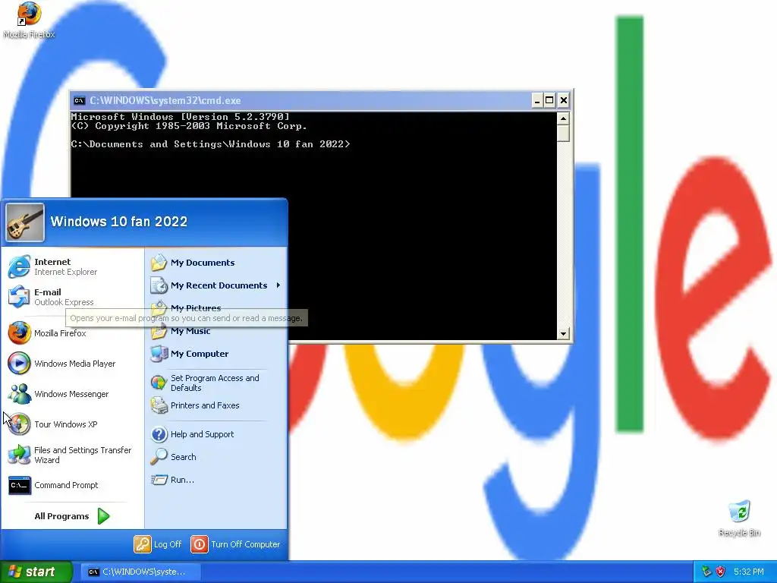
Task: Launch Tour Windows XP
Action: tap(74, 424)
